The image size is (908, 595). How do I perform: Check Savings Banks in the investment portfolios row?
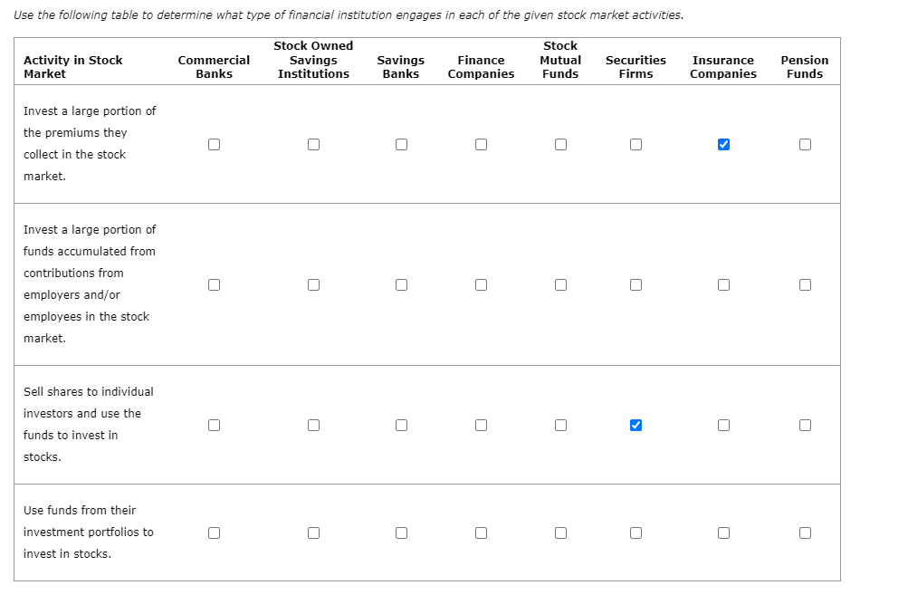401,533
